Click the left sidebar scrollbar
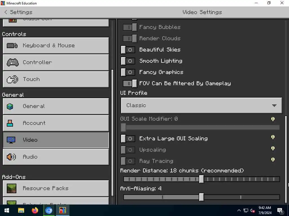 point(112,133)
